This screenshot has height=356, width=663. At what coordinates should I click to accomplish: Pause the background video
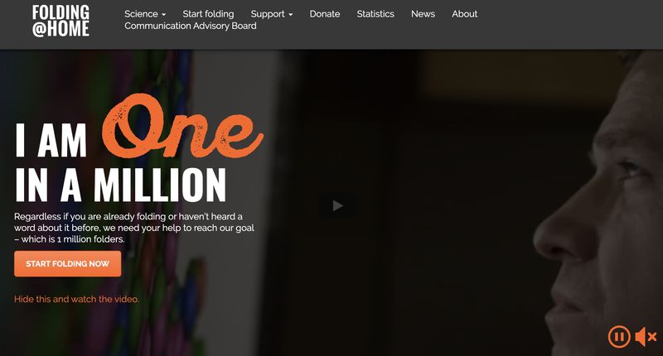pyautogui.click(x=619, y=337)
